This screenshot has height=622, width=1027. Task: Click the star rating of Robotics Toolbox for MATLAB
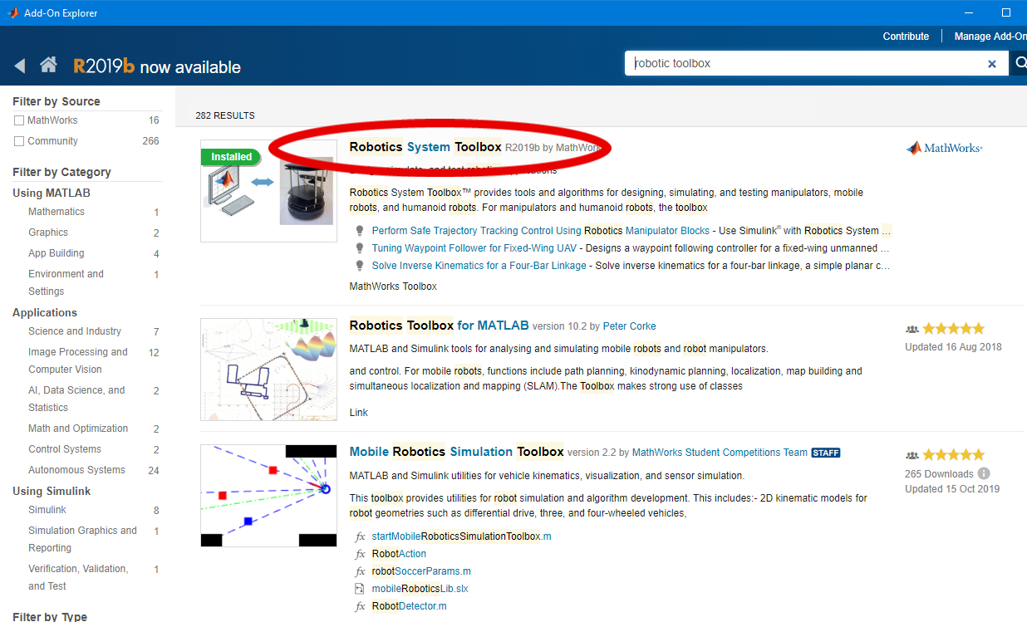click(x=953, y=328)
